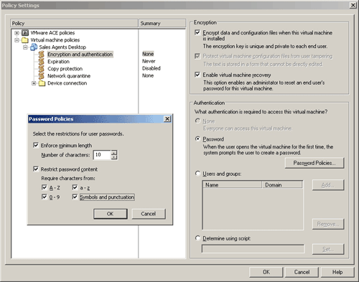This screenshot has width=359, height=282.
Task: Select the Copy protection policy item
Action: tap(65, 69)
